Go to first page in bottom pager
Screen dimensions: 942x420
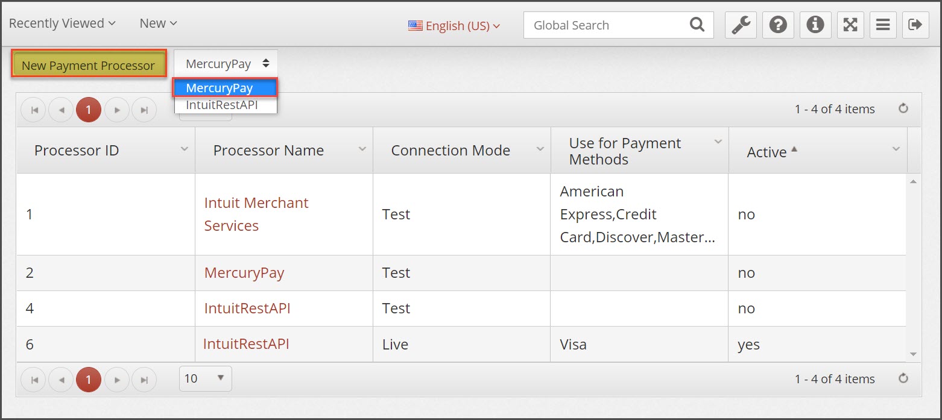point(34,380)
